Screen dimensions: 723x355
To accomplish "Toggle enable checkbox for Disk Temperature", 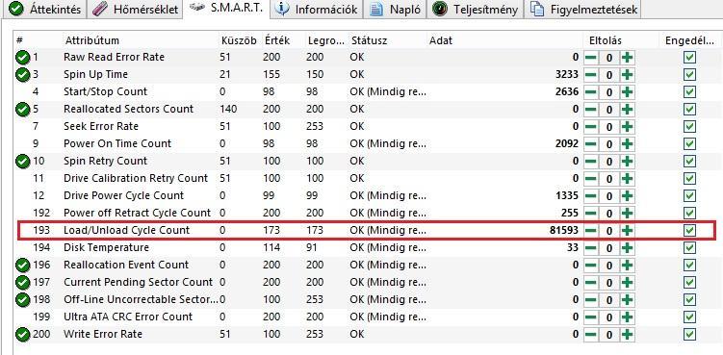I will pyautogui.click(x=690, y=248).
